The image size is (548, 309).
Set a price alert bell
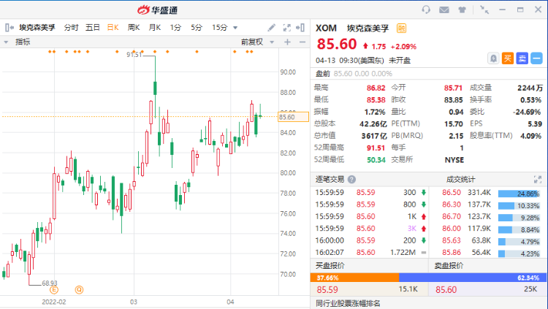(493, 58)
